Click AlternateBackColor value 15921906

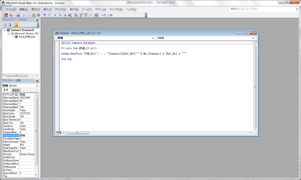tap(27, 98)
